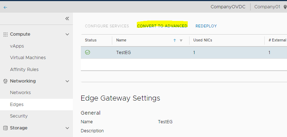The height and width of the screenshot is (137, 287).
Task: Click the Storage database icon
Action: pos(5,128)
